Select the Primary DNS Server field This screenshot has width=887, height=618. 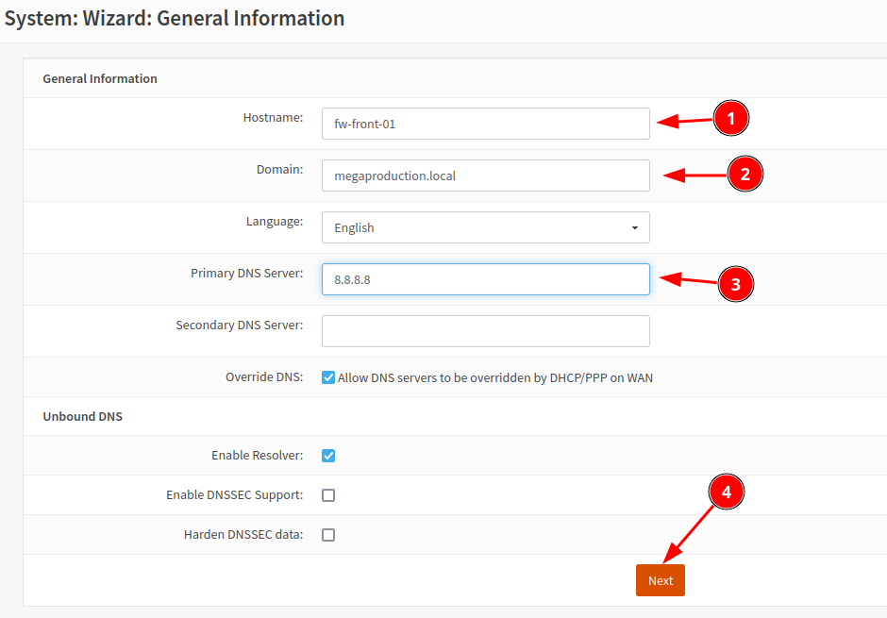point(485,279)
